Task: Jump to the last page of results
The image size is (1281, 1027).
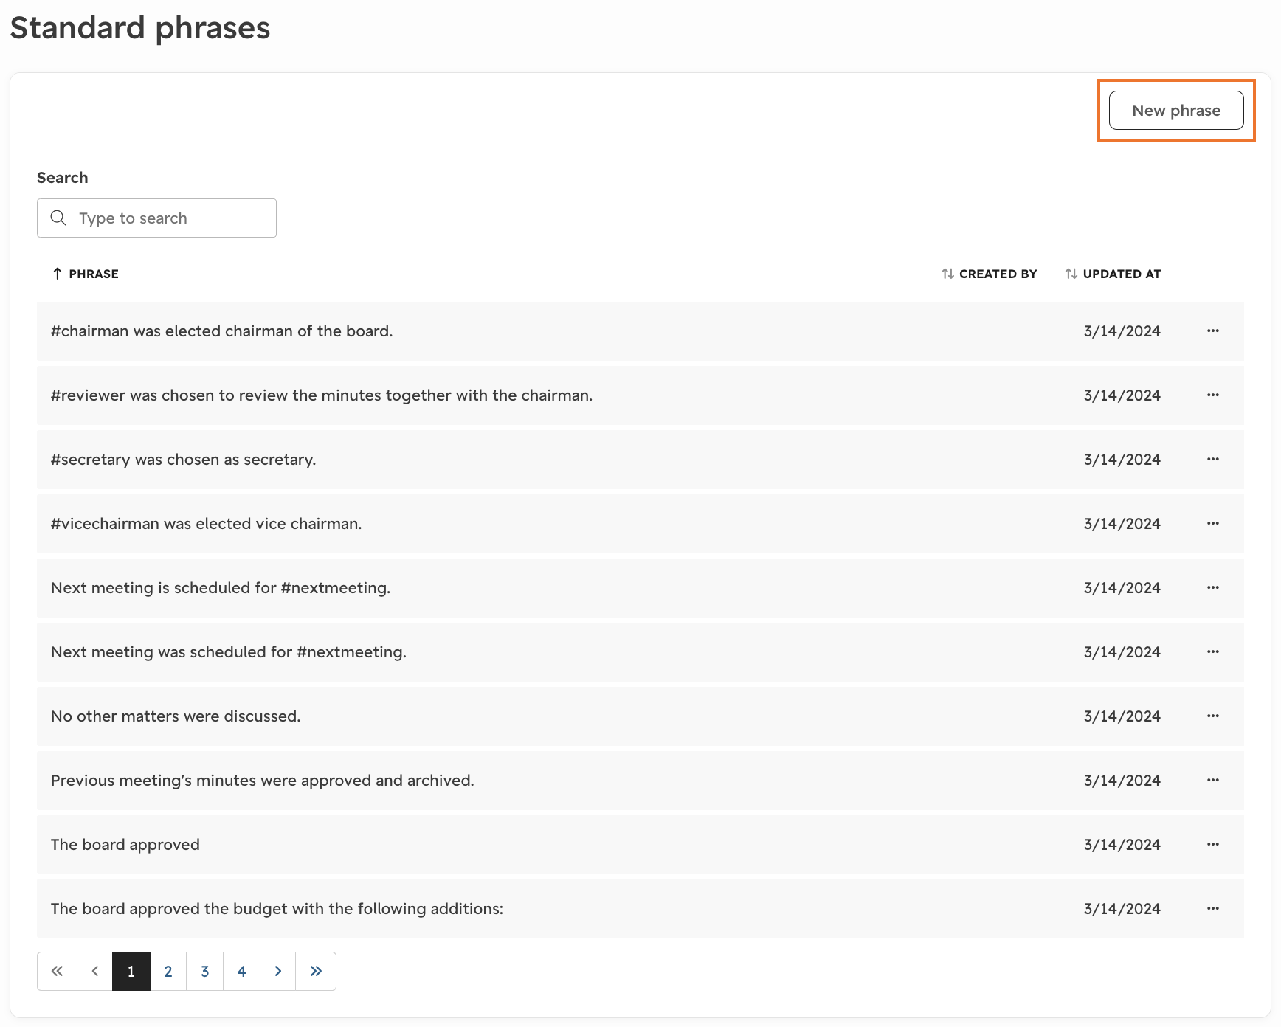Action: [x=316, y=972]
